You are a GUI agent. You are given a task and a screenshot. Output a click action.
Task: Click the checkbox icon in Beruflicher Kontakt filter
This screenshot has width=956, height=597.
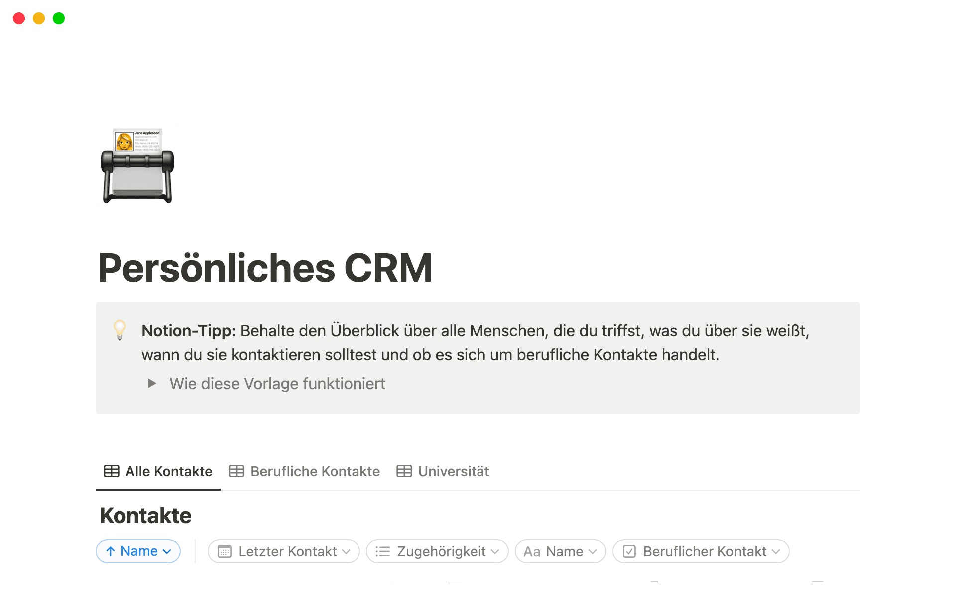[x=629, y=551]
